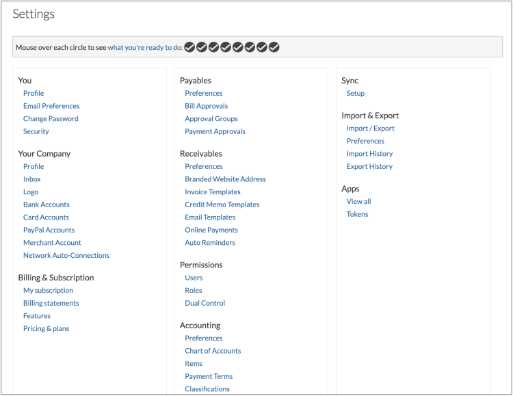
Task: Open Users under Permissions
Action: [x=194, y=278]
